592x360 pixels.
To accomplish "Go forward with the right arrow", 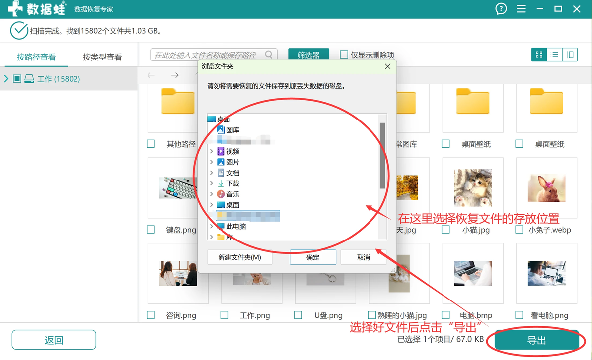I will [175, 75].
